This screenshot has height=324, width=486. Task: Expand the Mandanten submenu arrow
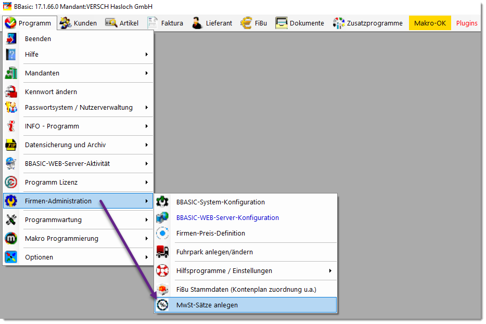pyautogui.click(x=147, y=73)
